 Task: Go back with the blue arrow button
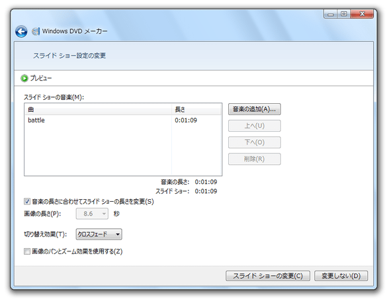point(21,32)
